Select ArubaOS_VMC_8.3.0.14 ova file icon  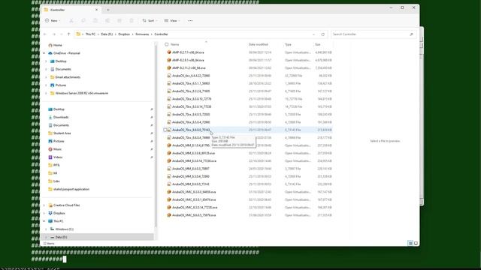[168, 207]
